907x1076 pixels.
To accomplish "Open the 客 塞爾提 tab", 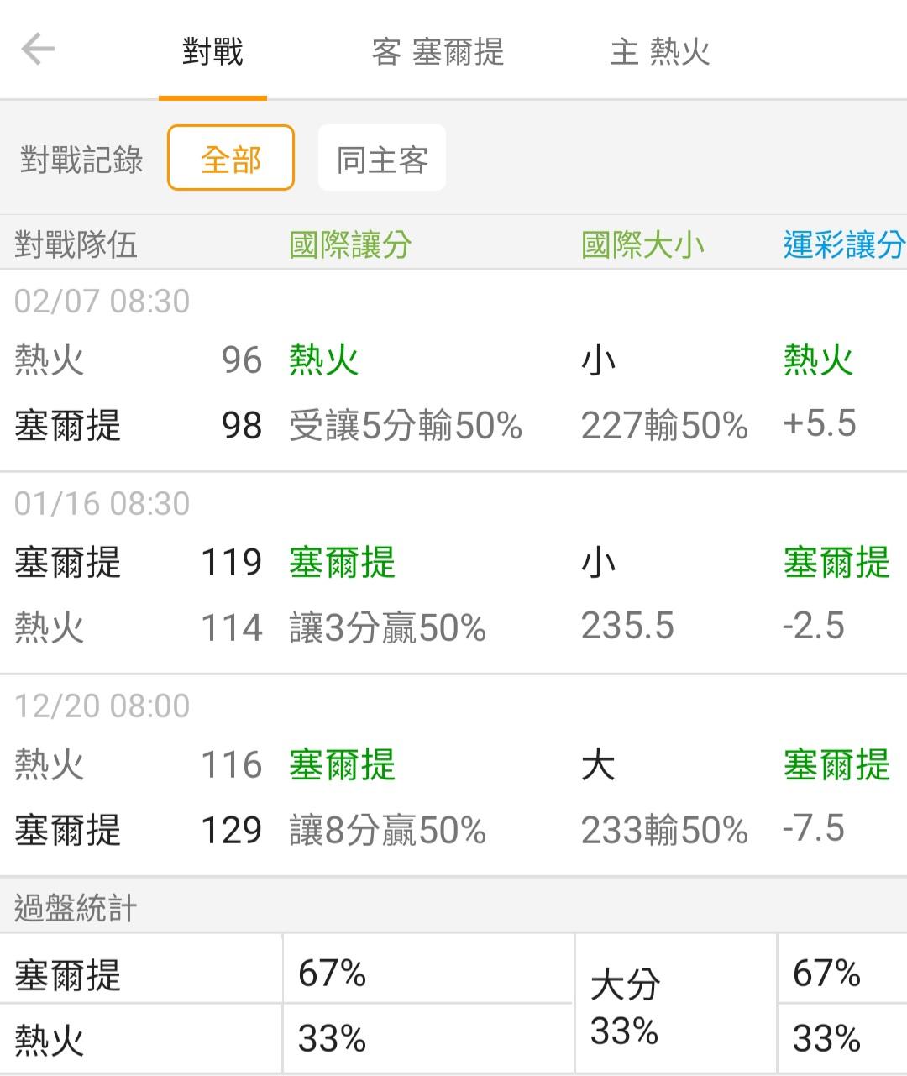I will click(438, 52).
